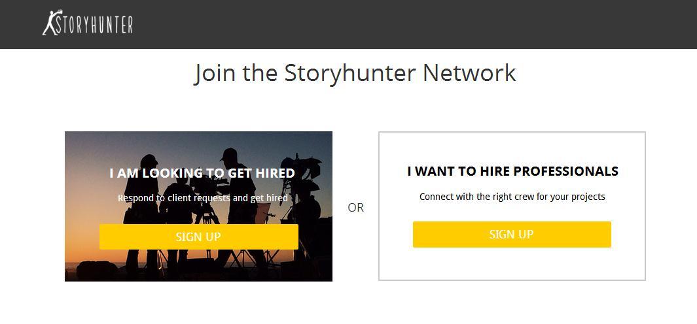The height and width of the screenshot is (324, 697).
Task: Select the "I WANT TO HIRE PROFESSIONALS" heading
Action: point(512,171)
